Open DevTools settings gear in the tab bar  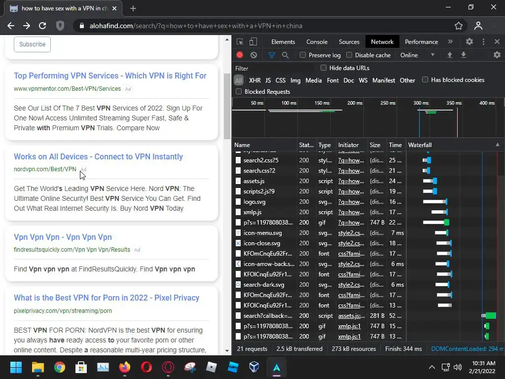469,41
